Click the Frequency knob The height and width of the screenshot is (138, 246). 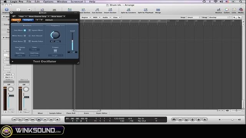pyautogui.click(x=55, y=35)
